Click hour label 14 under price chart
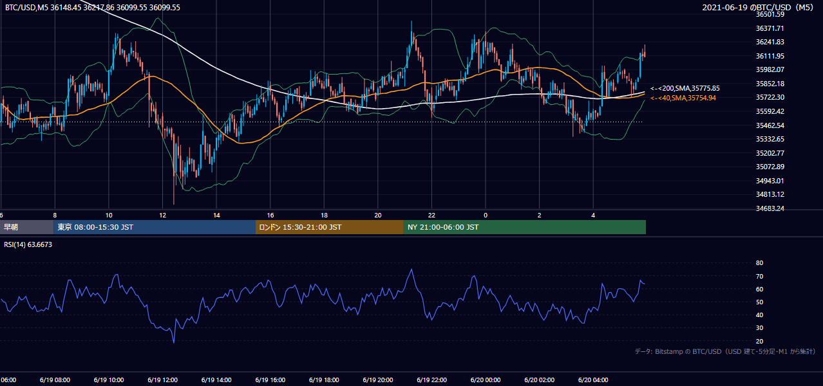This screenshot has width=823, height=386. tap(216, 216)
